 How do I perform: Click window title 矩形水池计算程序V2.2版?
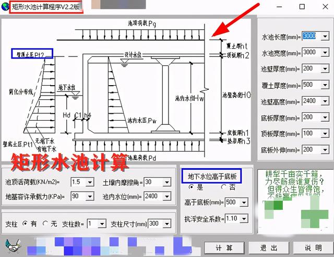46,7
